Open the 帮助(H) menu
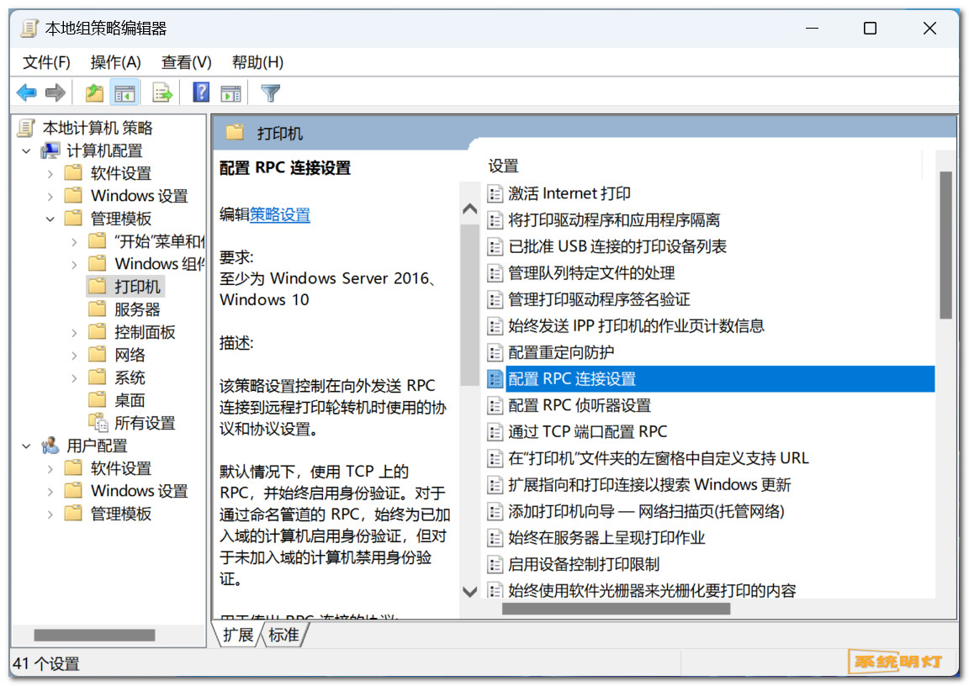Viewport: 969px width, 686px height. click(257, 62)
